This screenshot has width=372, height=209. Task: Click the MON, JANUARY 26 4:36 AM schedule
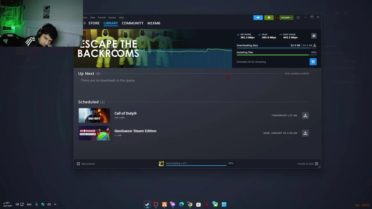tap(280, 133)
